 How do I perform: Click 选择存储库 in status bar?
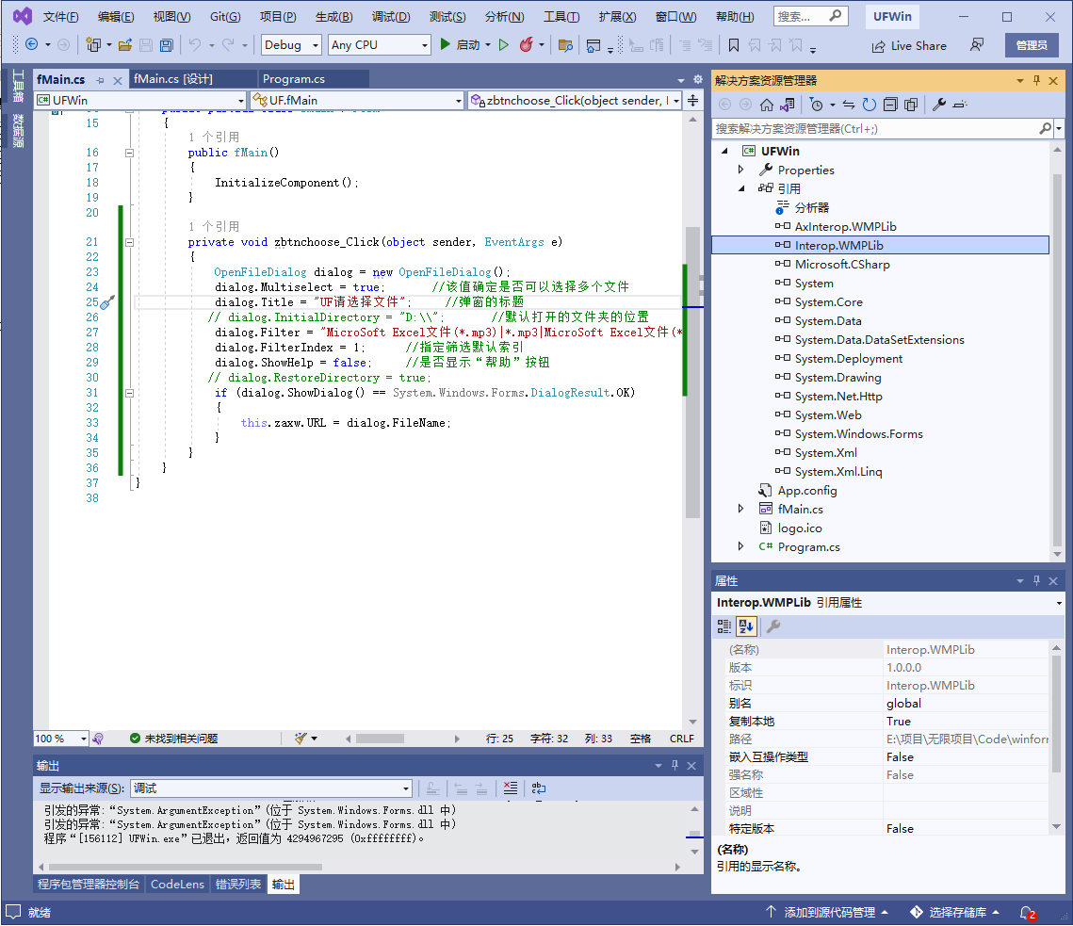pyautogui.click(x=954, y=912)
